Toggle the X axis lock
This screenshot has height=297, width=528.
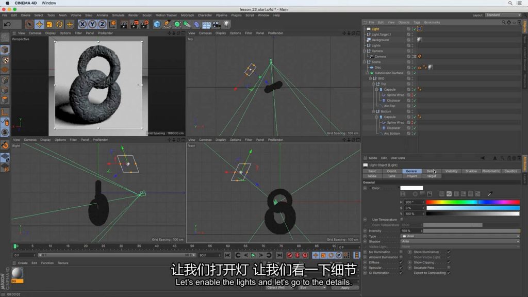pyautogui.click(x=82, y=24)
